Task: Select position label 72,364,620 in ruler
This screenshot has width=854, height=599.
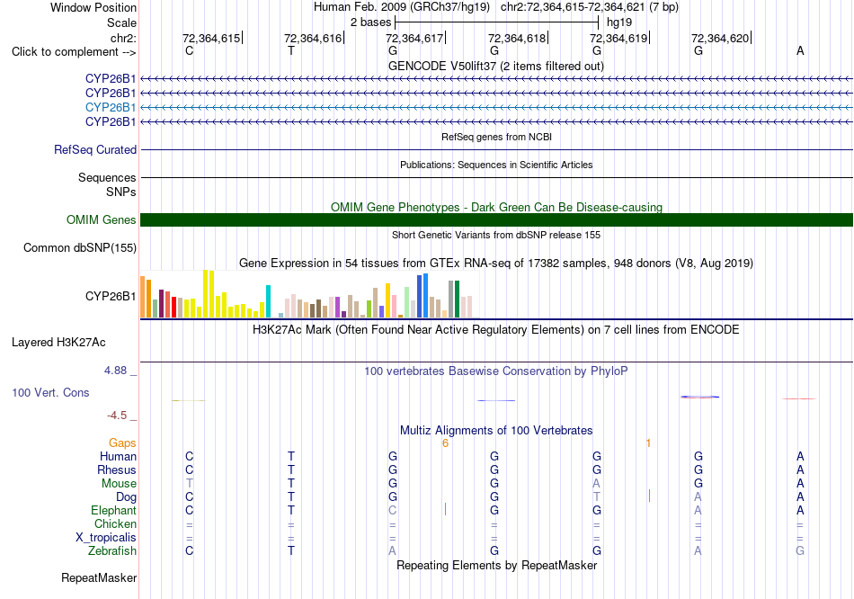Action: click(x=720, y=38)
